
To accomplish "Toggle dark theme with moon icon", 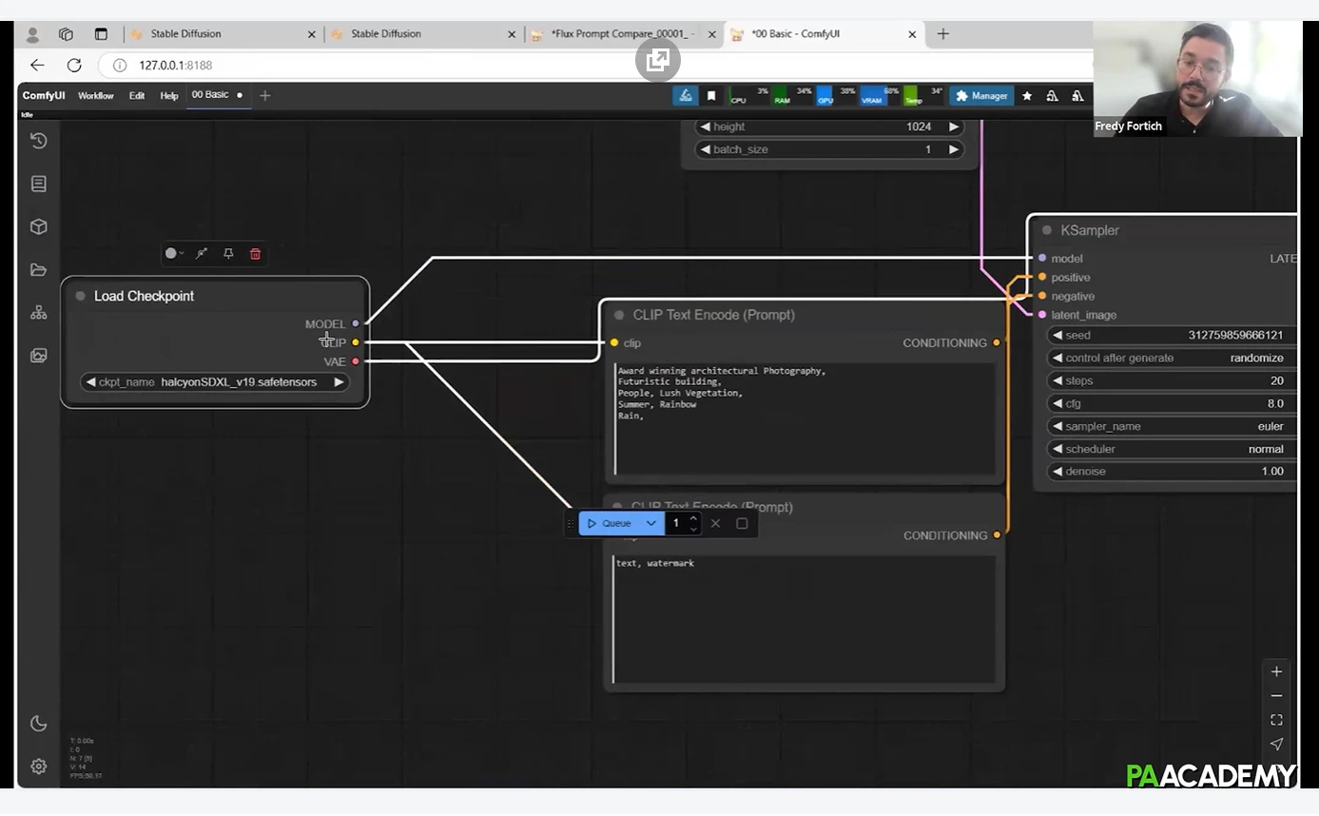I will (x=39, y=724).
